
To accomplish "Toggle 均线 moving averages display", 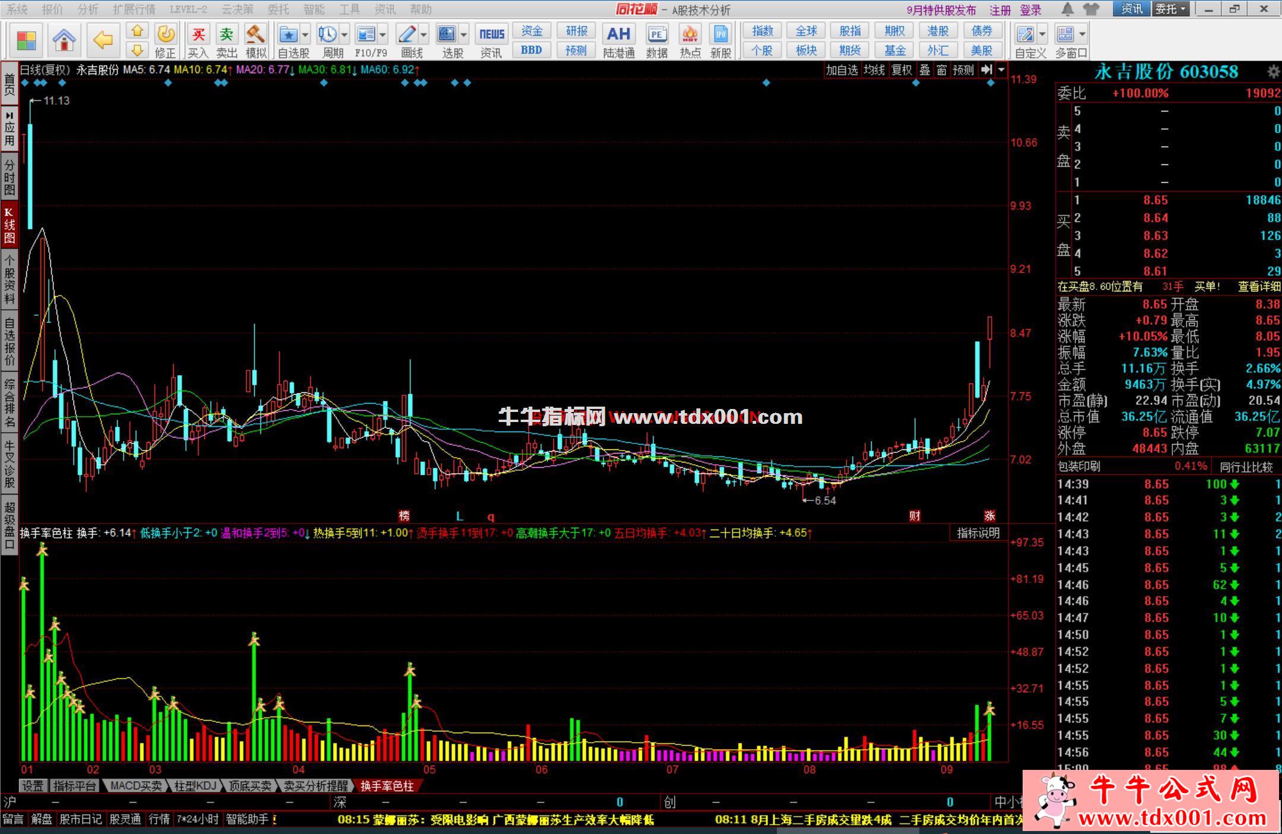I will pos(874,70).
